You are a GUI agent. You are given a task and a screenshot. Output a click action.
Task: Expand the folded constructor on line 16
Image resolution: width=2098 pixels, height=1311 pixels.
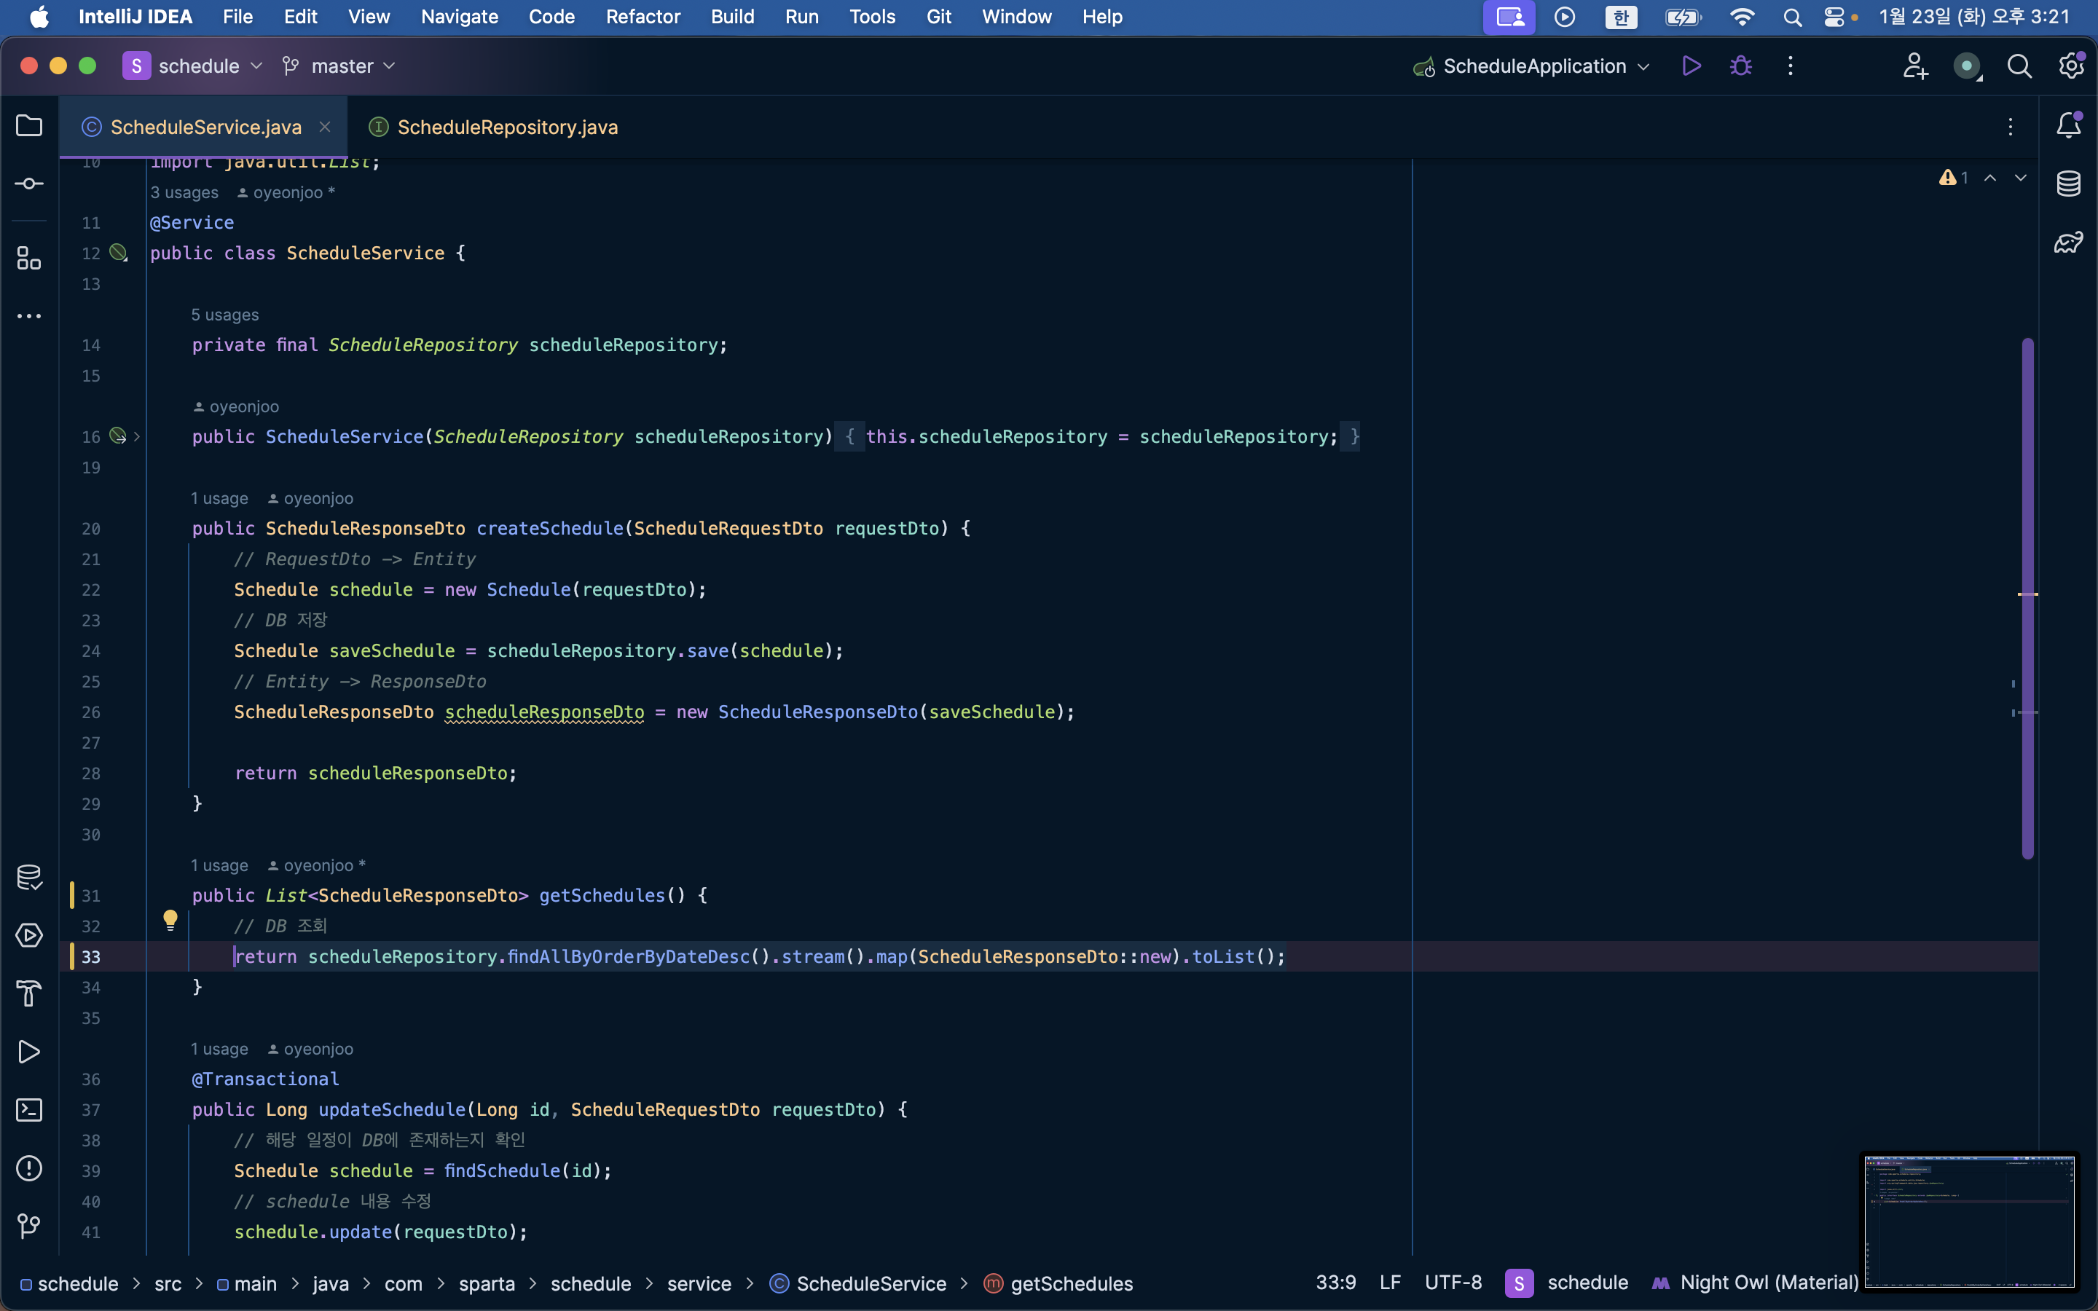(x=137, y=437)
